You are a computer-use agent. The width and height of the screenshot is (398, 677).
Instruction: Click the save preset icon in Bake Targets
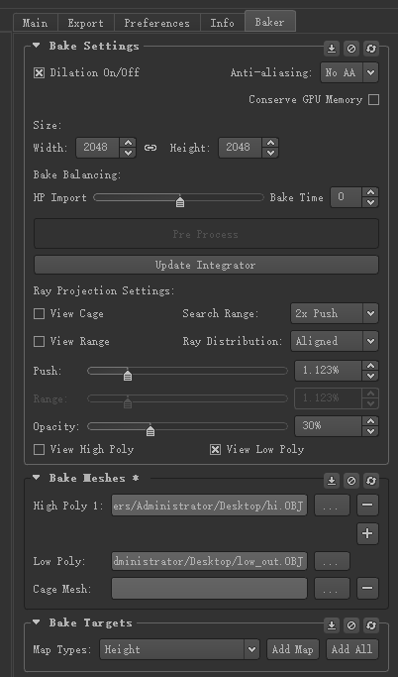pos(331,625)
